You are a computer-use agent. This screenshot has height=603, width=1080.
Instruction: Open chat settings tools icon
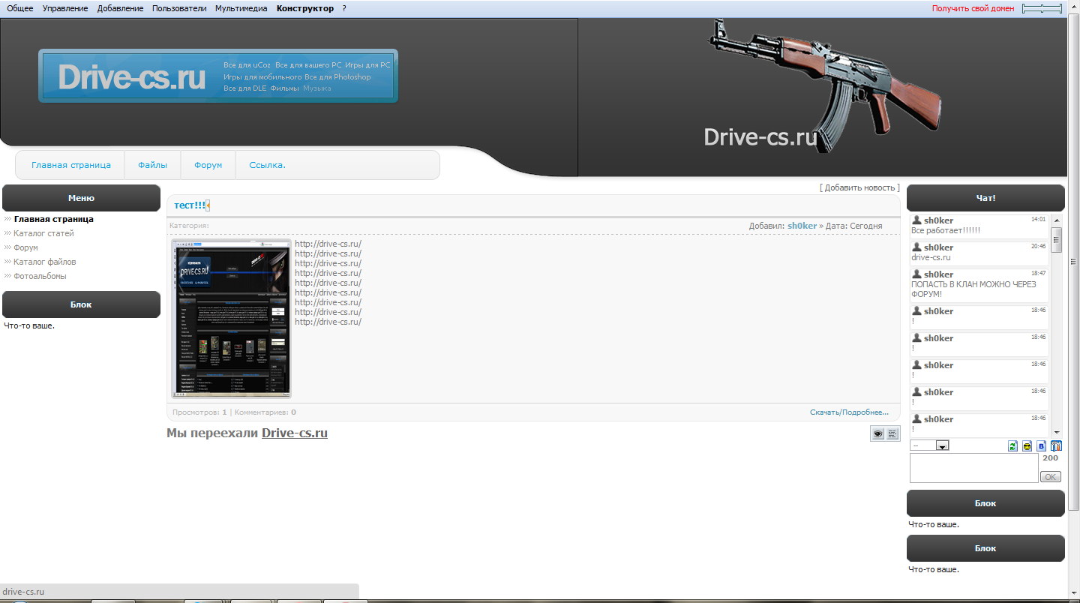click(x=1056, y=446)
